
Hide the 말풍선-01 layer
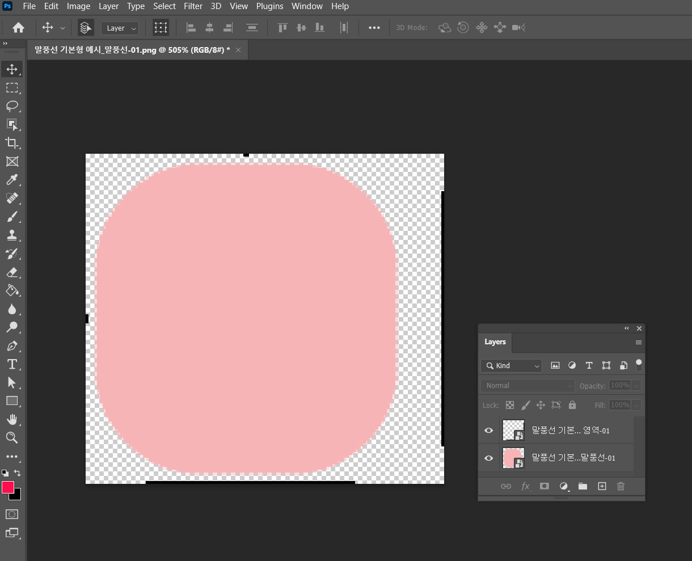[x=488, y=458]
